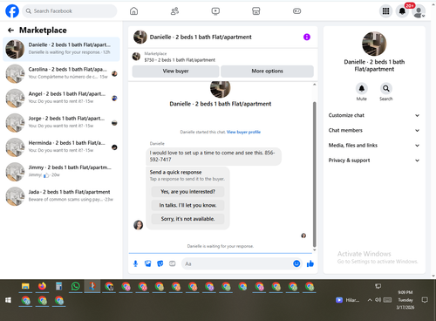This screenshot has width=436, height=321.
Task: Record a voice clip with microphone icon
Action: pyautogui.click(x=135, y=263)
